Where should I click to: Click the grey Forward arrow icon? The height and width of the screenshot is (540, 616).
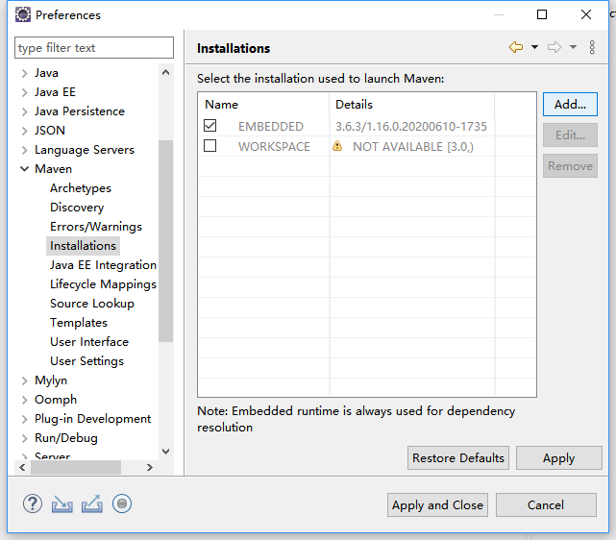(x=554, y=48)
